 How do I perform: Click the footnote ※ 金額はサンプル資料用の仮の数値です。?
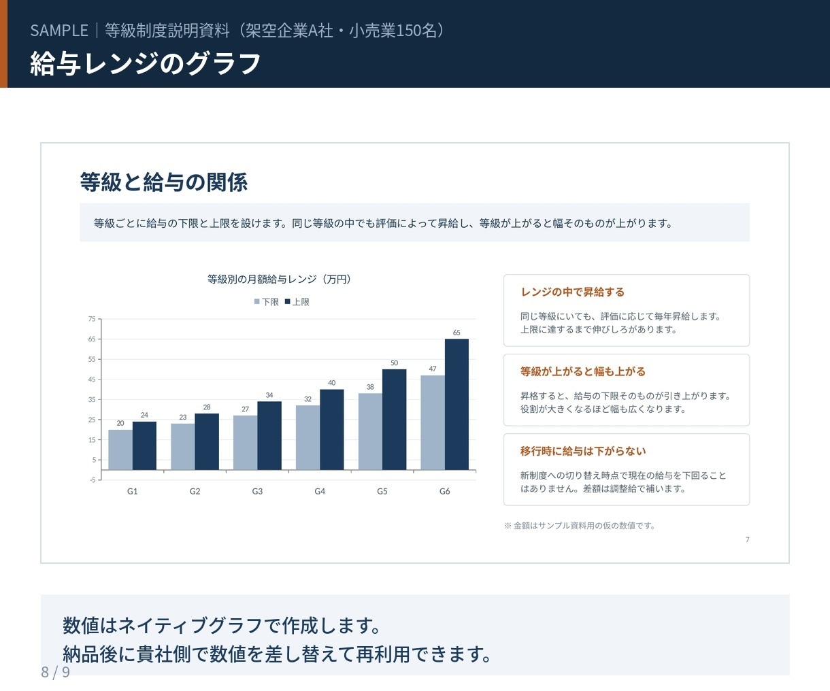click(580, 526)
